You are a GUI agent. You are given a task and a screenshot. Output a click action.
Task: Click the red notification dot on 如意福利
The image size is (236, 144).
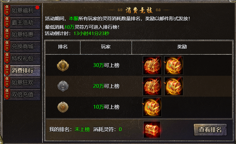point(37,7)
